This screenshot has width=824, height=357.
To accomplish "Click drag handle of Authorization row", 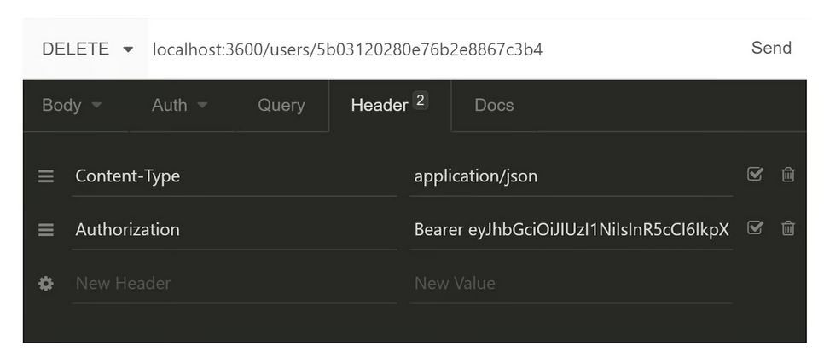I will 46,230.
